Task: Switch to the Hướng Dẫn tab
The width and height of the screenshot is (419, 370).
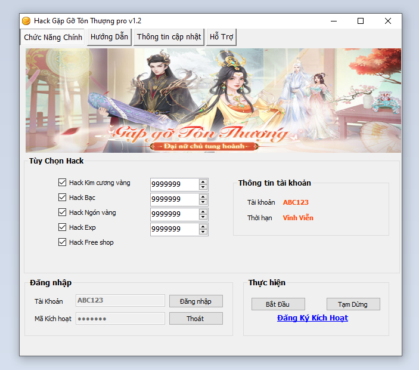Action: 109,37
